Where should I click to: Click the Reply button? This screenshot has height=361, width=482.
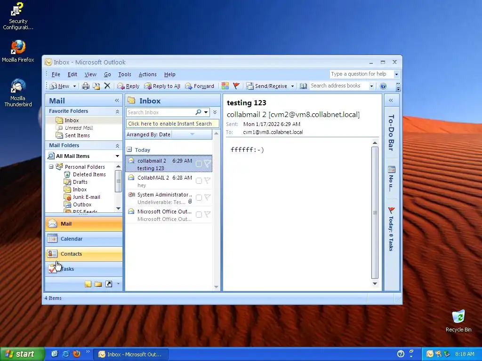coord(128,86)
